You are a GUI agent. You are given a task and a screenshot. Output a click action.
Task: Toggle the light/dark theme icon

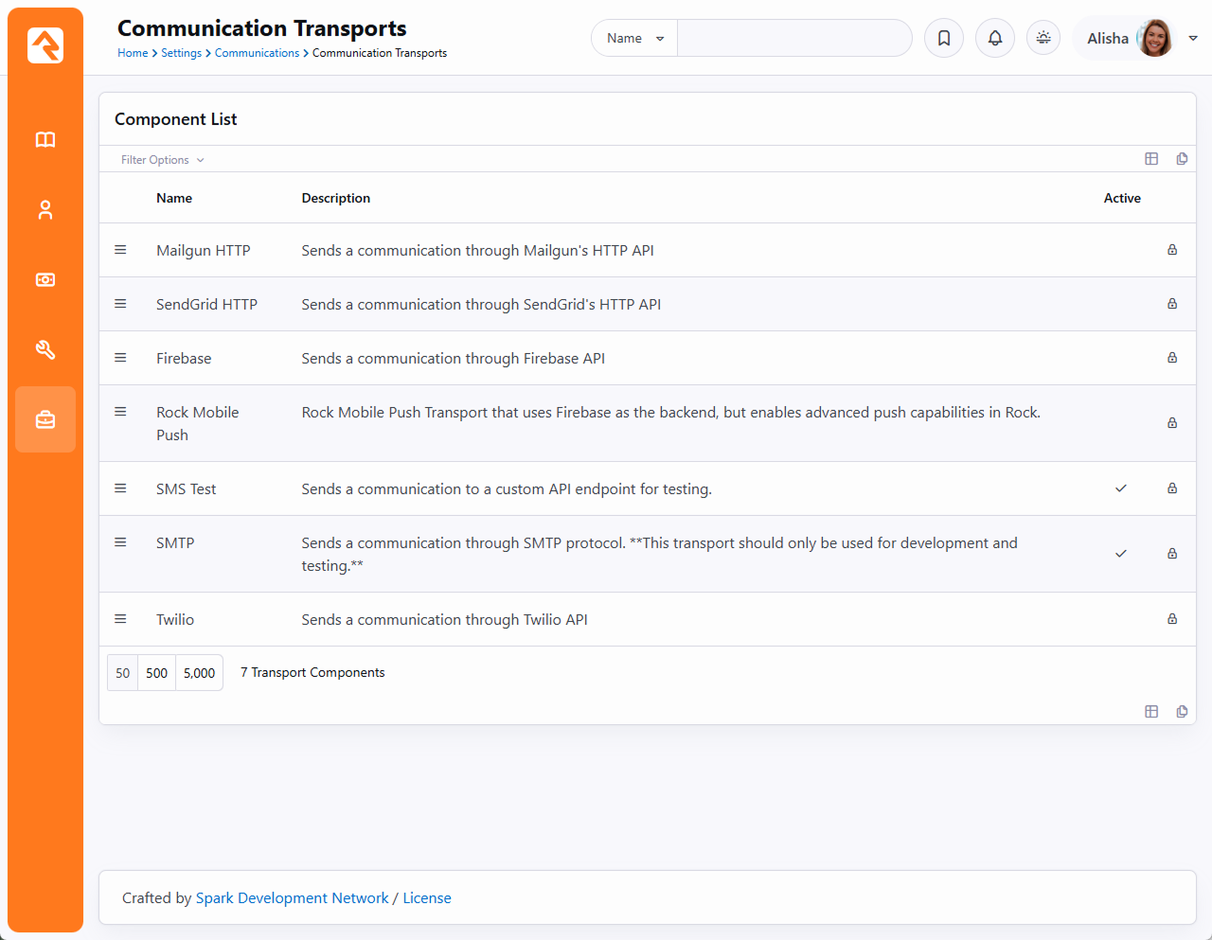[1043, 38]
